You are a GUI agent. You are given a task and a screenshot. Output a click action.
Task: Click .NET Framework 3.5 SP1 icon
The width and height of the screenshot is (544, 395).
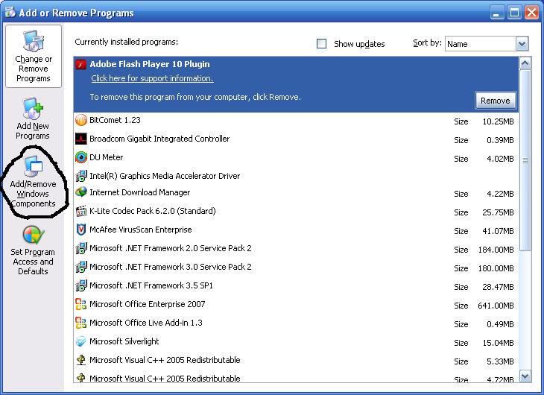pos(80,285)
